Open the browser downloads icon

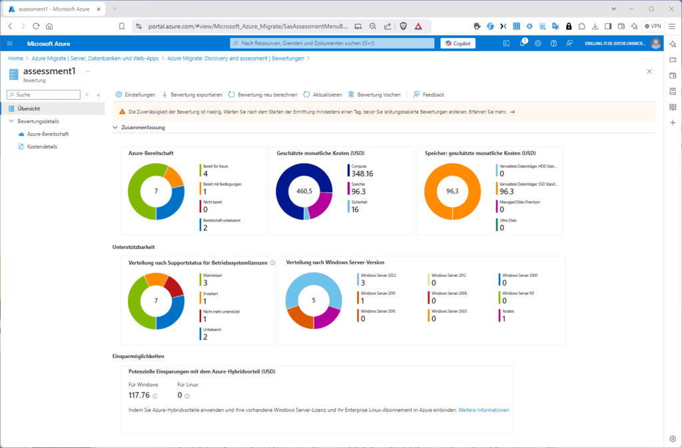[595, 26]
